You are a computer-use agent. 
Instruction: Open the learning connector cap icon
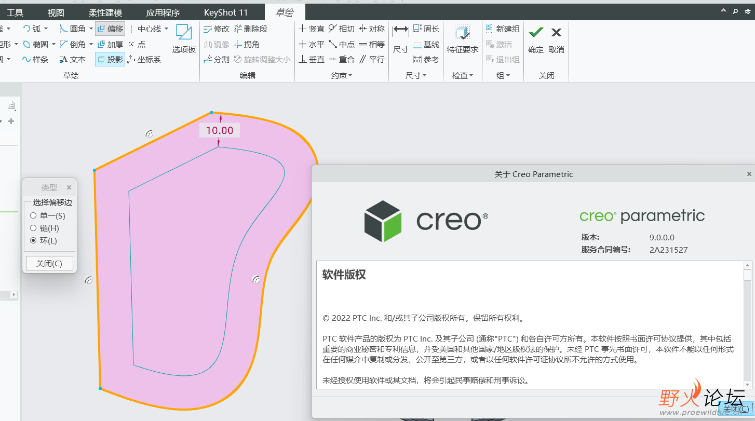[x=747, y=11]
